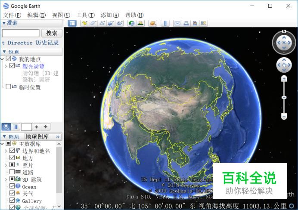
Task: Collapse the 主数据库 tree node
Action: coord(2,144)
